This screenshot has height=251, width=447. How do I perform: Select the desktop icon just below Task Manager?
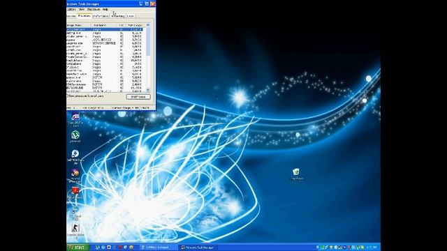[75, 119]
